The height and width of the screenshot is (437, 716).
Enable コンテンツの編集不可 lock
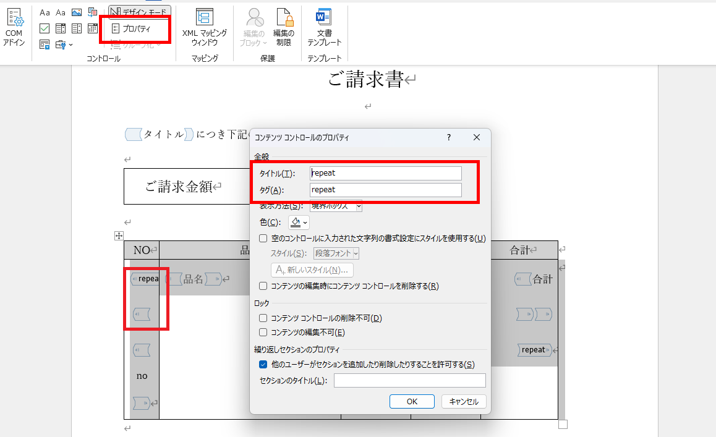(263, 331)
